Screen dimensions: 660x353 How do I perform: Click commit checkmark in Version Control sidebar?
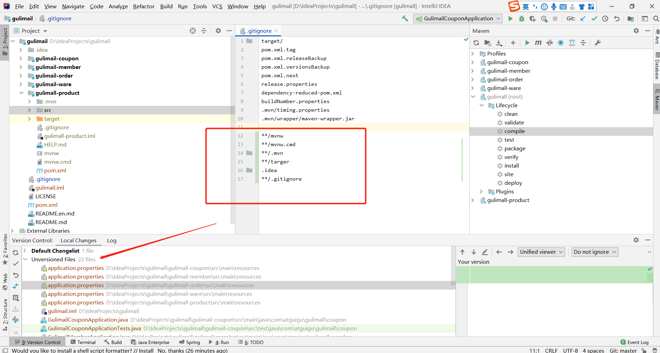(x=16, y=264)
